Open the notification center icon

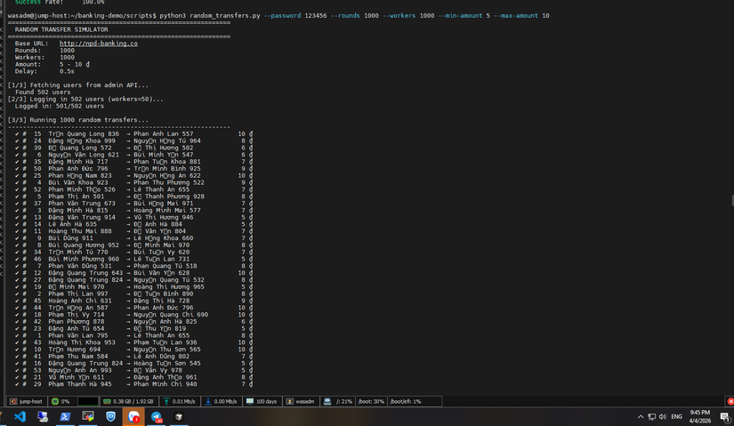pos(724,416)
